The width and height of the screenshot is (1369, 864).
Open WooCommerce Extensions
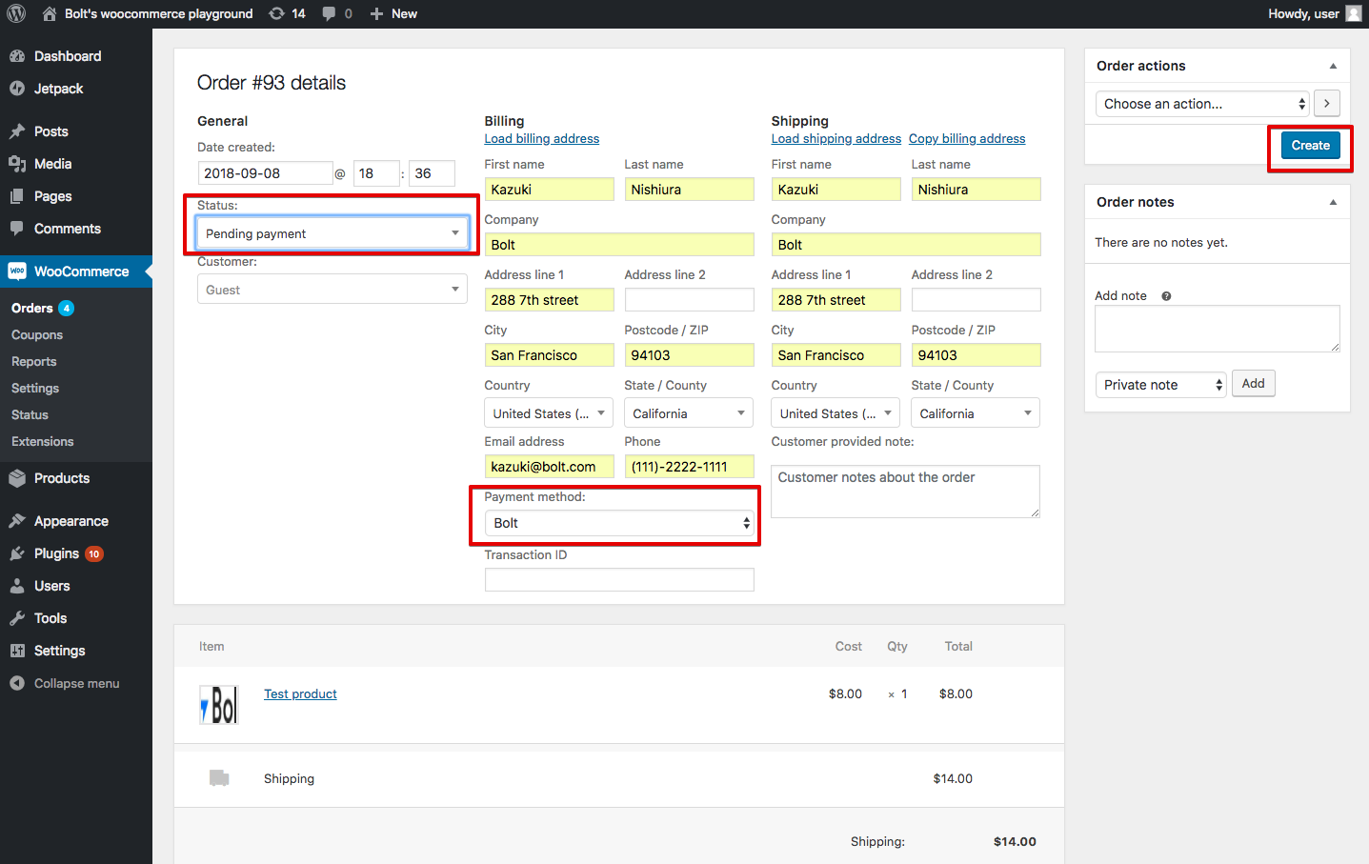(x=43, y=441)
